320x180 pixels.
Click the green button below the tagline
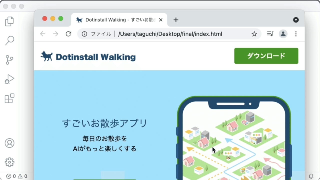click(x=105, y=179)
